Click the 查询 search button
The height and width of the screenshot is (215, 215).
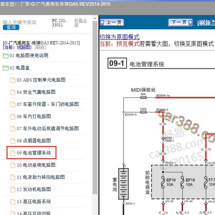click(11, 27)
